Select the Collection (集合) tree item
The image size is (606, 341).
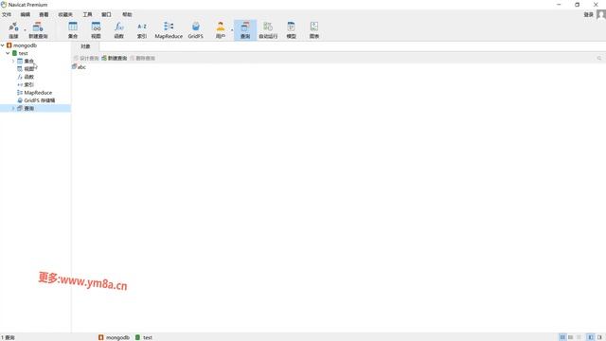click(26, 61)
